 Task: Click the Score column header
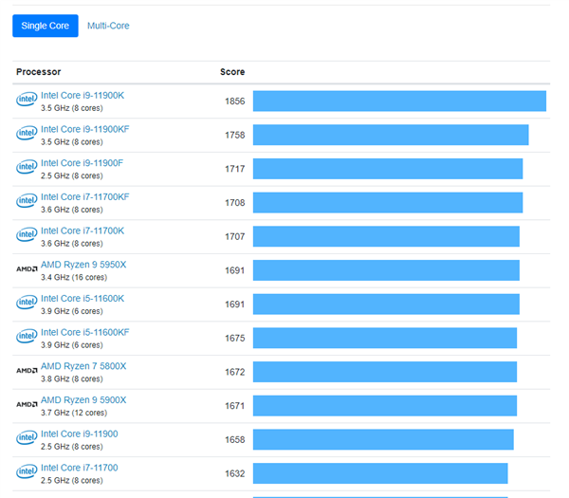[232, 72]
